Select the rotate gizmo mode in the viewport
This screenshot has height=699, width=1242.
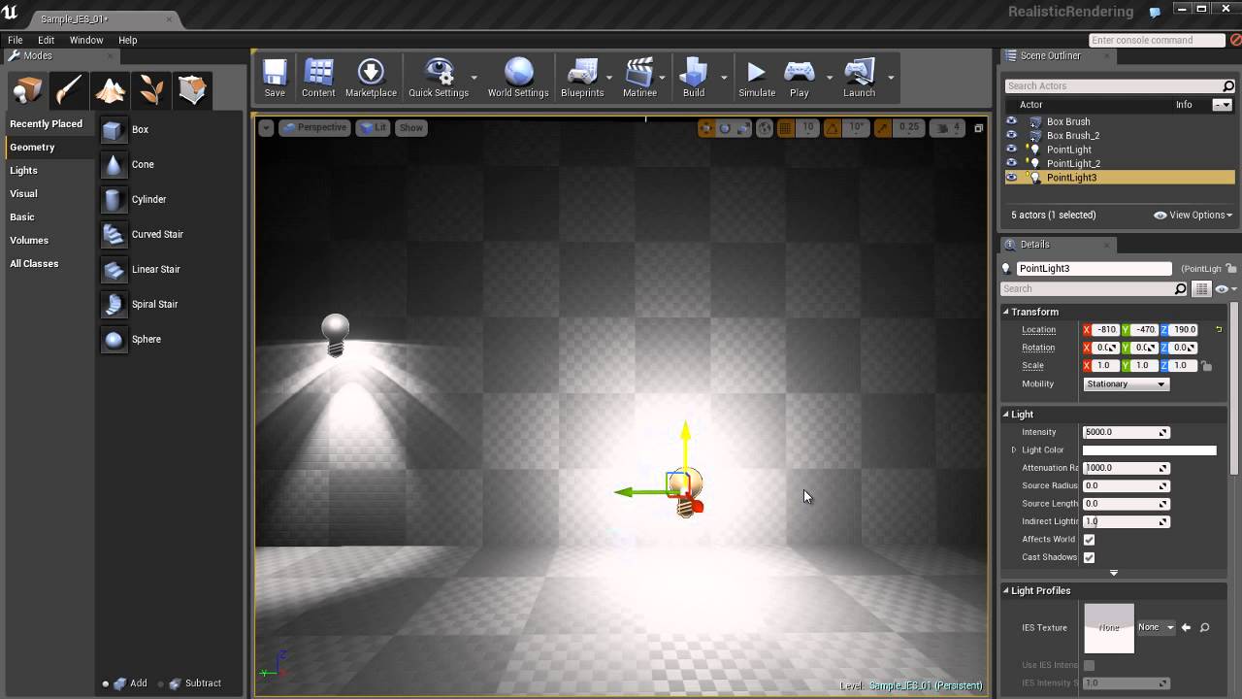(725, 128)
